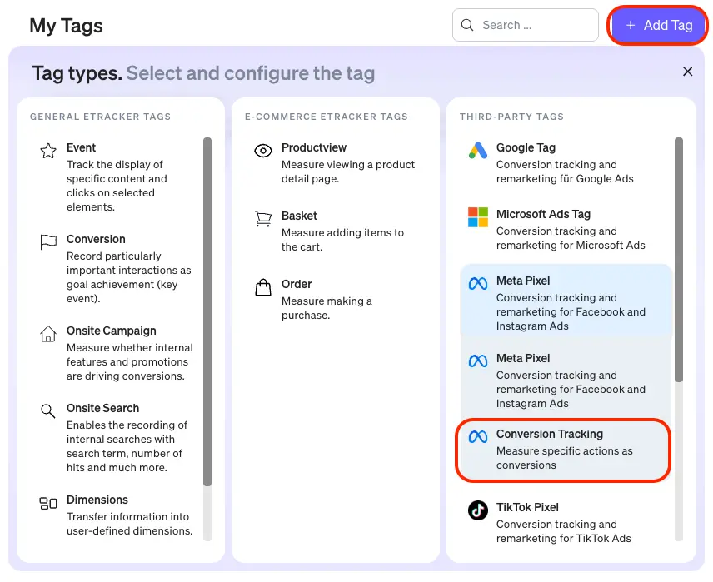
Task: Close the Tag types panel
Action: 688,72
